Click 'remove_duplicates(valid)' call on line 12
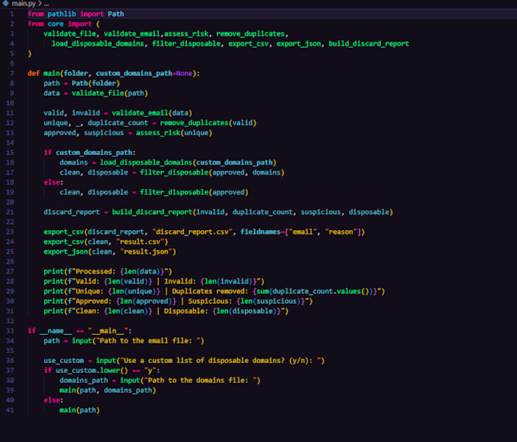The width and height of the screenshot is (517, 442). pyautogui.click(x=208, y=123)
